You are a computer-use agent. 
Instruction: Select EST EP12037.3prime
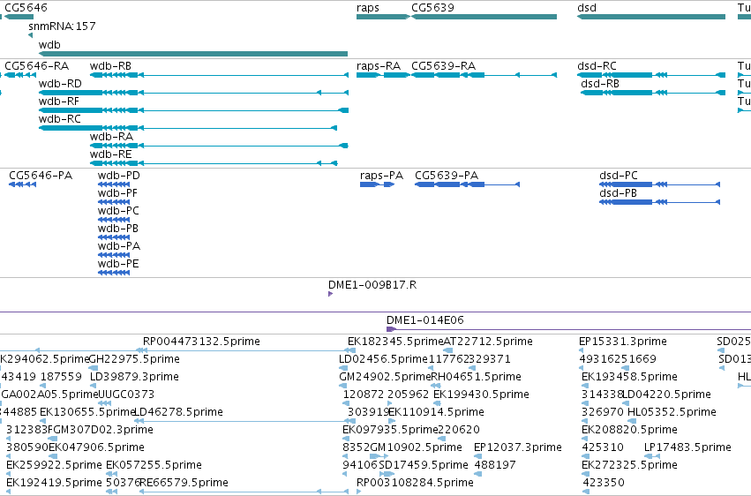point(518,447)
